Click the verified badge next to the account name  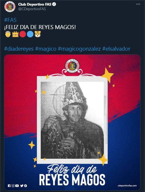point(54,4)
